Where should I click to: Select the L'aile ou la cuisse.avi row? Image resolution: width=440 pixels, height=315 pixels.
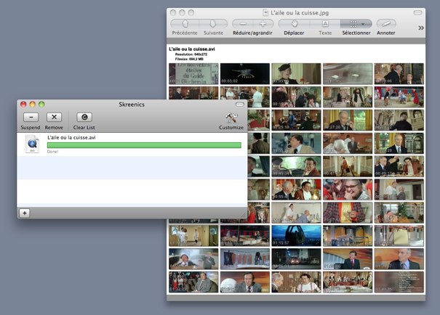tap(132, 144)
